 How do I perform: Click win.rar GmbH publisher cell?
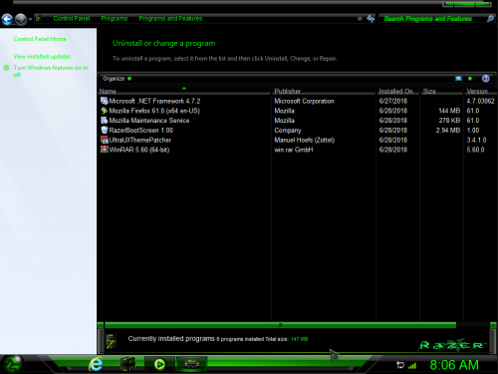[x=294, y=150]
